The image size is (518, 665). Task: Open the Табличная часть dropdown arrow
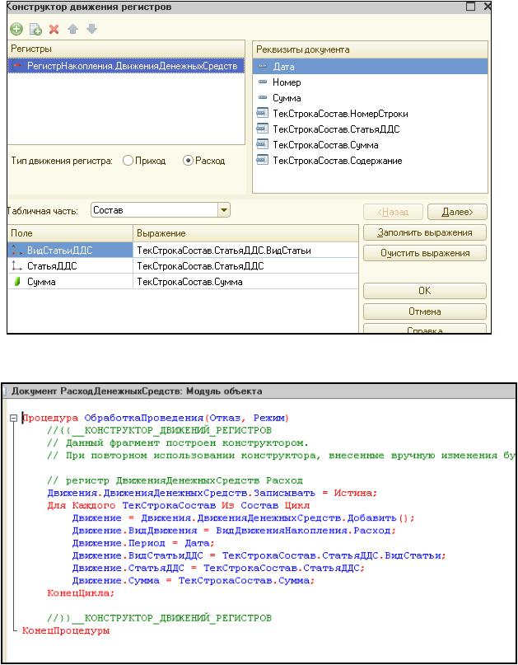point(224,210)
